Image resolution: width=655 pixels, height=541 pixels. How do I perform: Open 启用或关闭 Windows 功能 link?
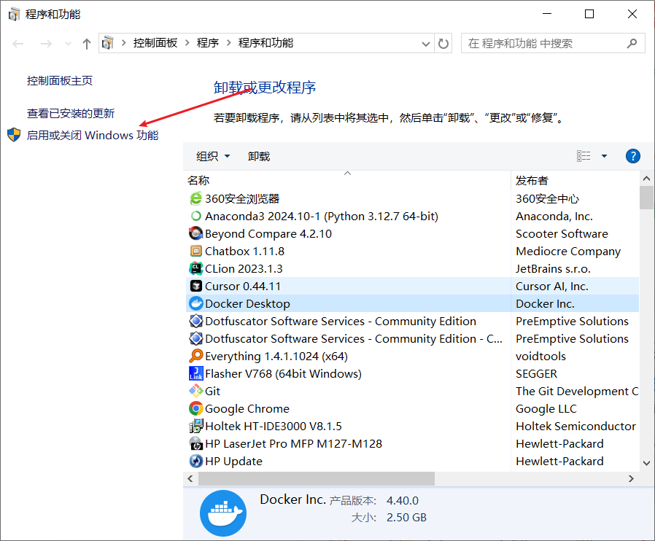93,136
